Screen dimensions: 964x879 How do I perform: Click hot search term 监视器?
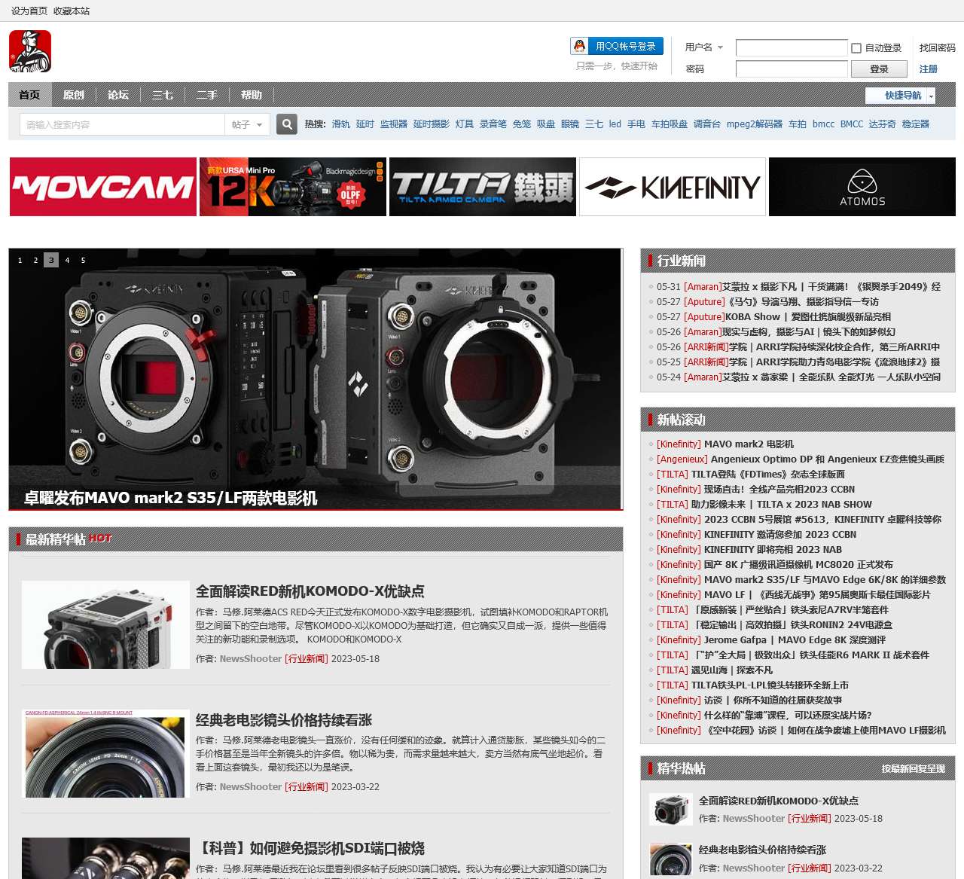394,124
